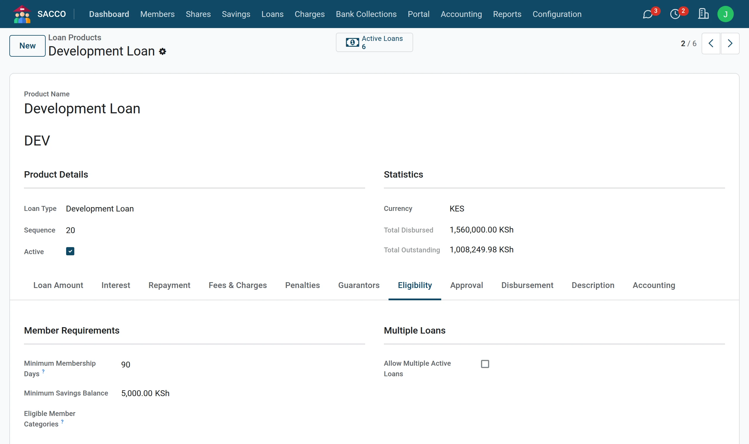This screenshot has width=749, height=444.
Task: Click the New button
Action: 27,46
